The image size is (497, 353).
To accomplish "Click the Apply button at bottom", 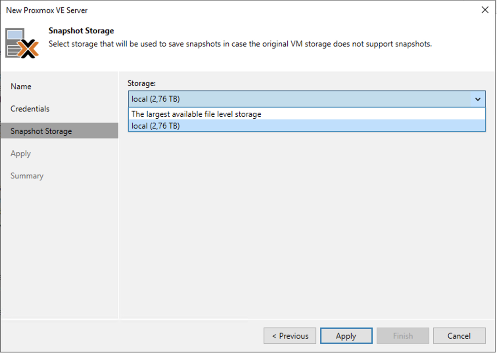I will pos(346,336).
